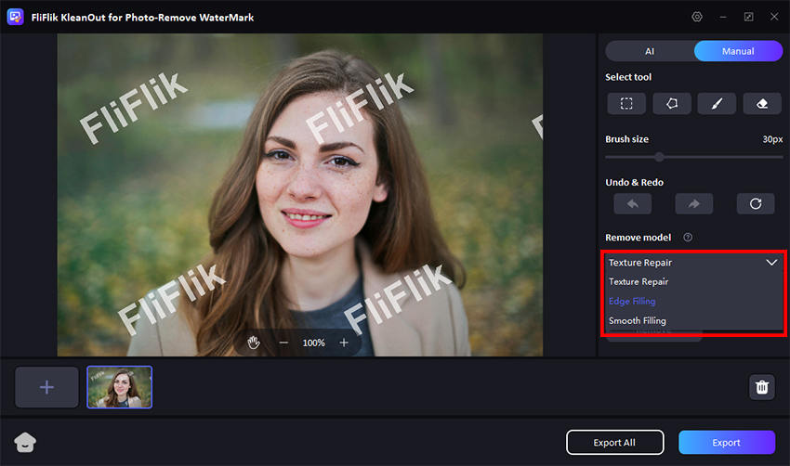This screenshot has width=790, height=466.
Task: Click the undo arrow button
Action: (x=632, y=203)
